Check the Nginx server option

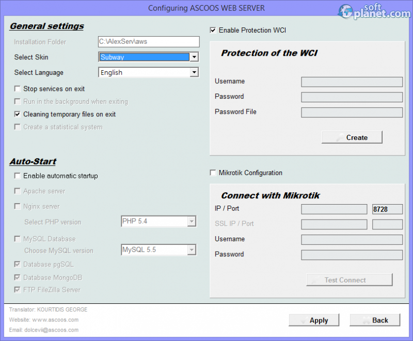click(x=17, y=206)
